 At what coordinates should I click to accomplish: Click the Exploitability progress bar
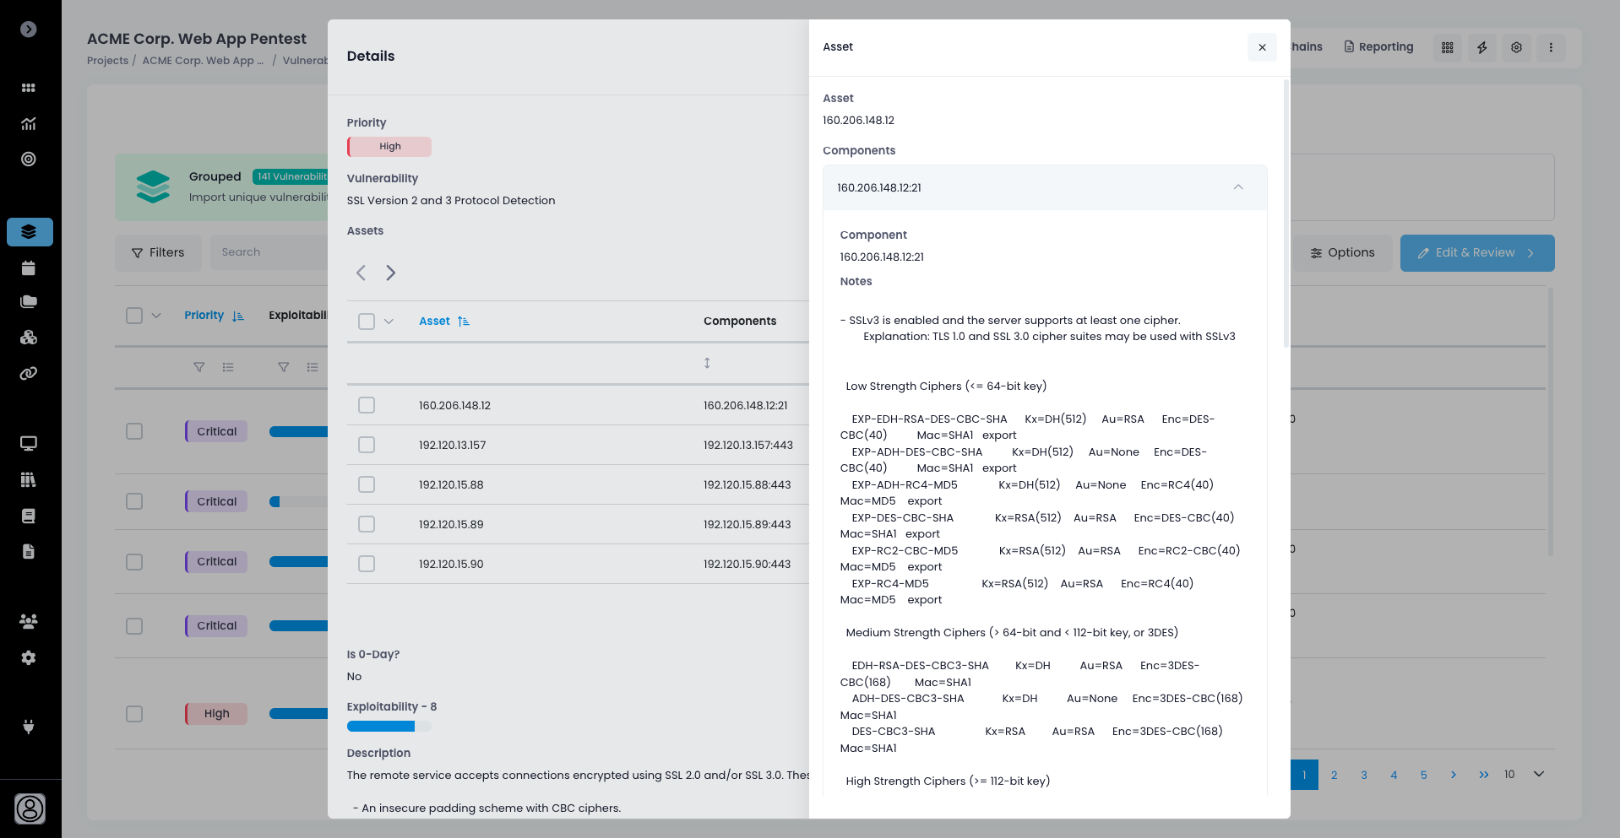click(389, 727)
